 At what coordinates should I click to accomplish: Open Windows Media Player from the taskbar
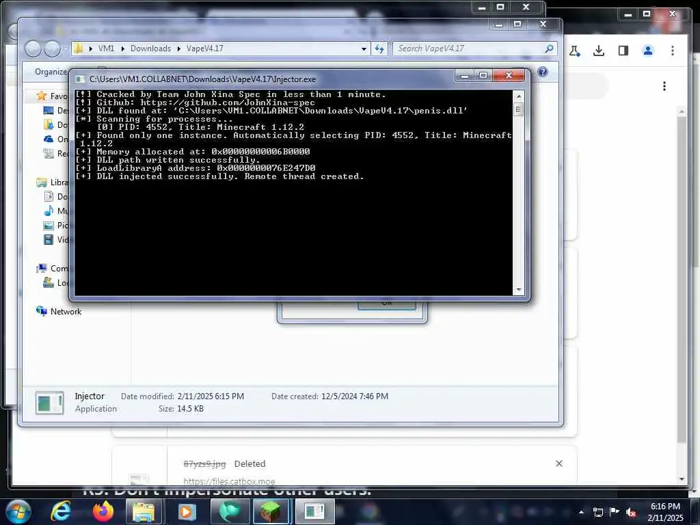(186, 511)
